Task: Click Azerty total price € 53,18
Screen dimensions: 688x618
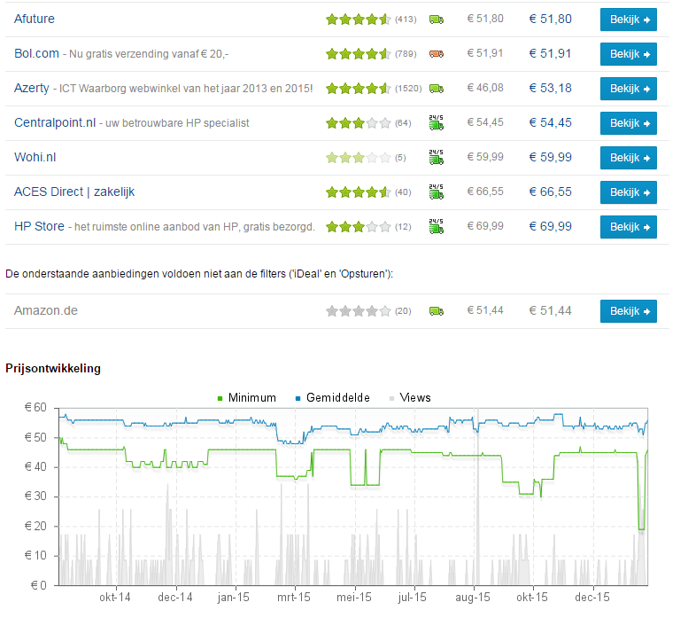Action: tap(550, 89)
